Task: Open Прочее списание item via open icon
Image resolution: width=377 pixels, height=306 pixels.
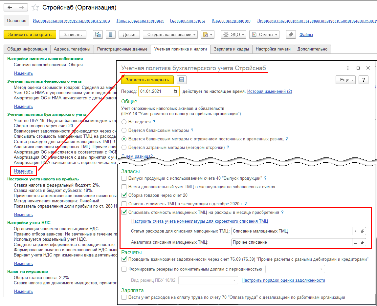Action: pyautogui.click(x=363, y=242)
